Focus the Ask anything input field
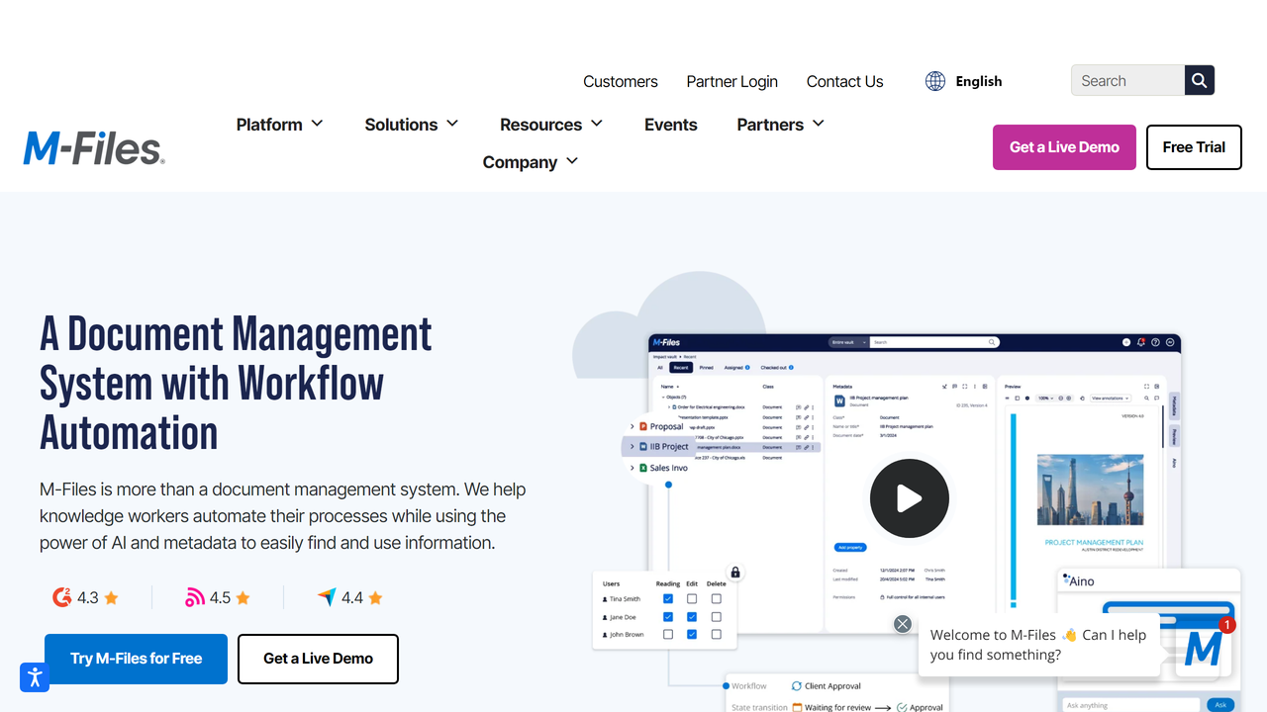 (1132, 705)
